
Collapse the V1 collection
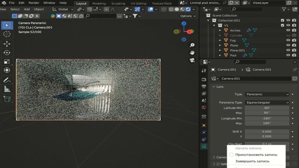pos(214,25)
